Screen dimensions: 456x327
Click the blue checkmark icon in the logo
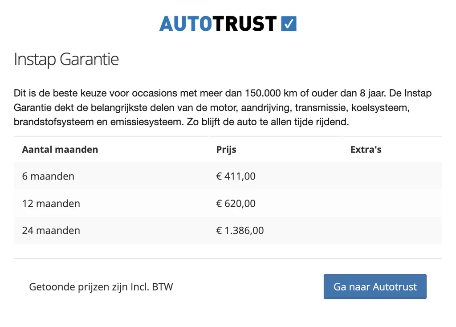click(289, 24)
